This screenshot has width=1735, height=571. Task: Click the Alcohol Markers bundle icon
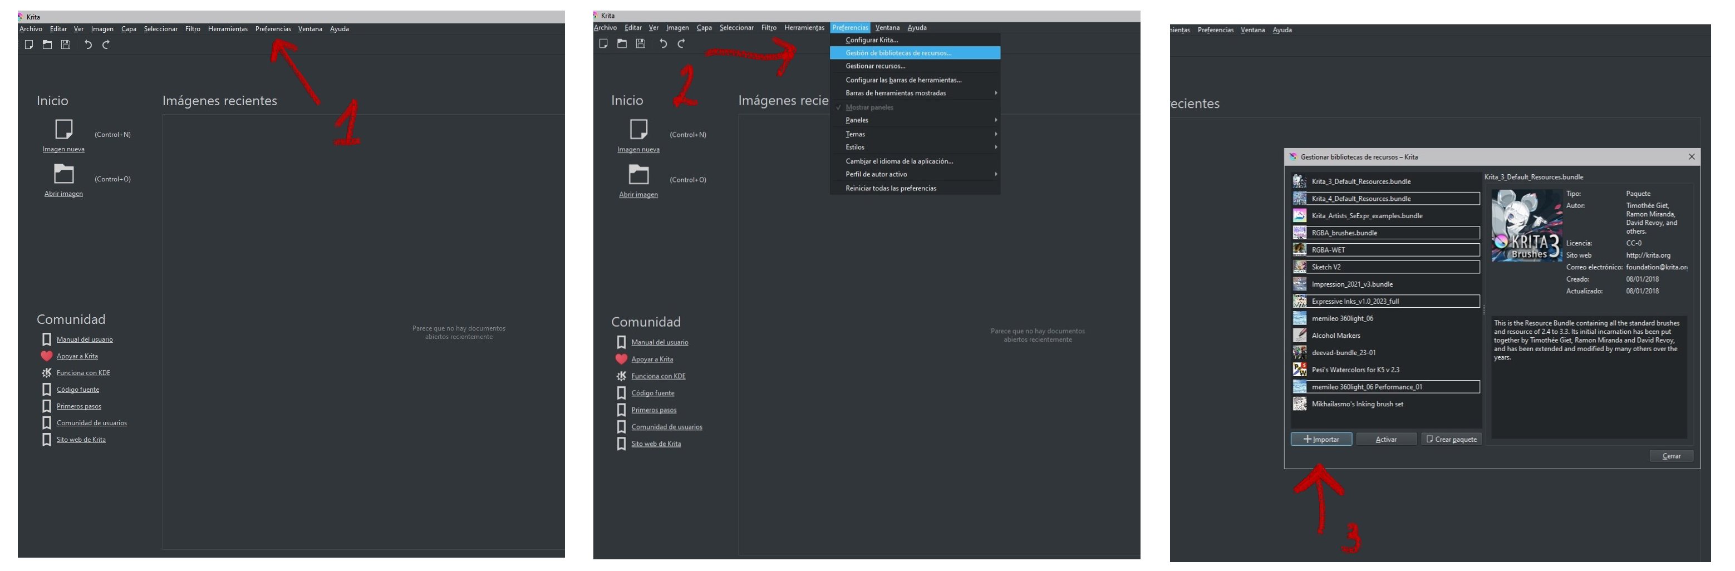(1299, 336)
